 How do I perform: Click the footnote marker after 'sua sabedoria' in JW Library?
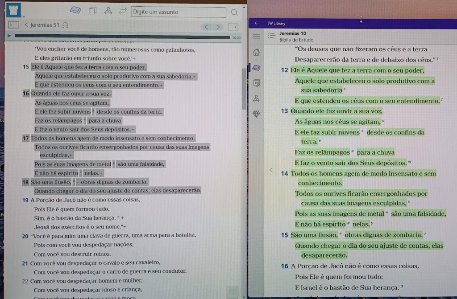[x=345, y=89]
